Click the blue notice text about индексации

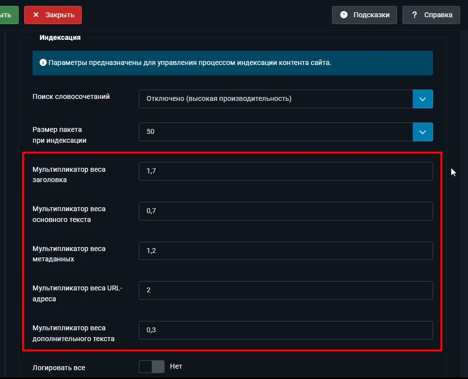click(190, 63)
